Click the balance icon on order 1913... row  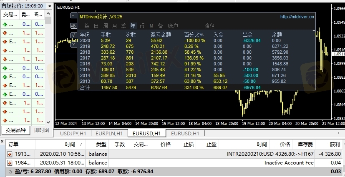pos(10,154)
